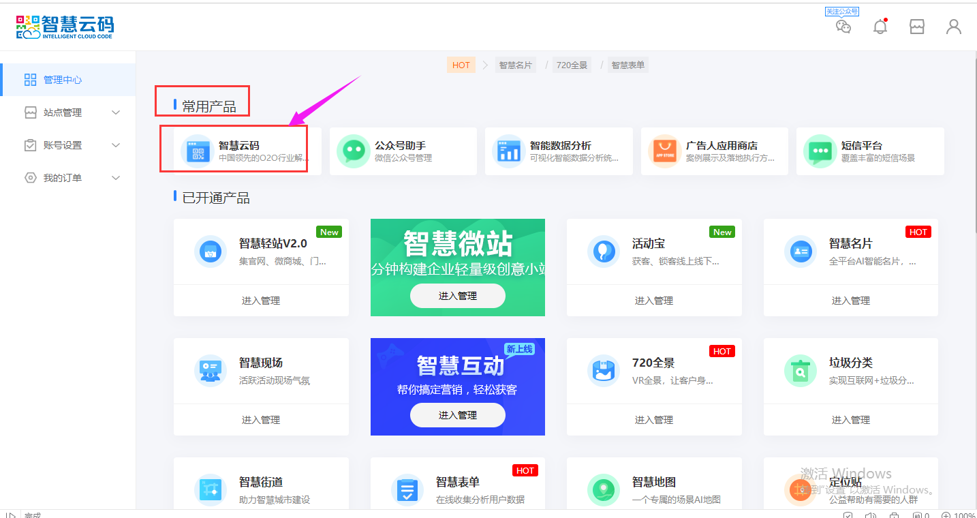Click the 智慧云码 product icon
Image resolution: width=977 pixels, height=518 pixels.
tap(197, 151)
